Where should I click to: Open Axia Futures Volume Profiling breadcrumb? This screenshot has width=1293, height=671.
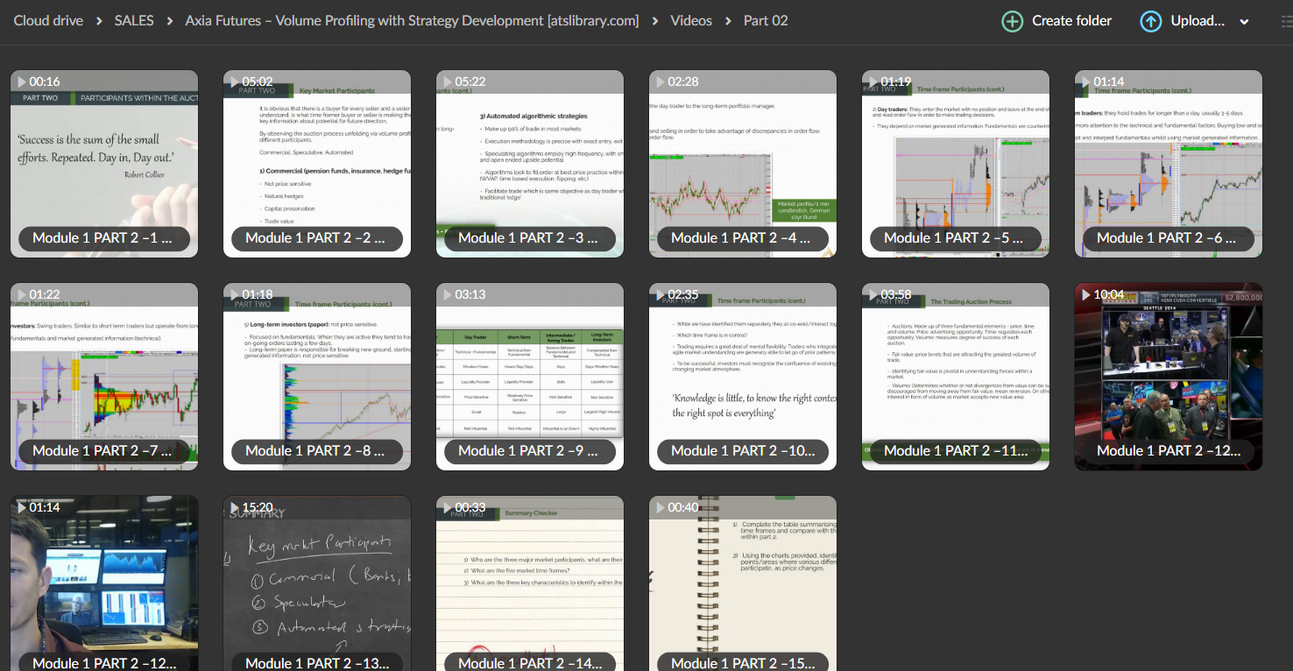click(x=412, y=20)
